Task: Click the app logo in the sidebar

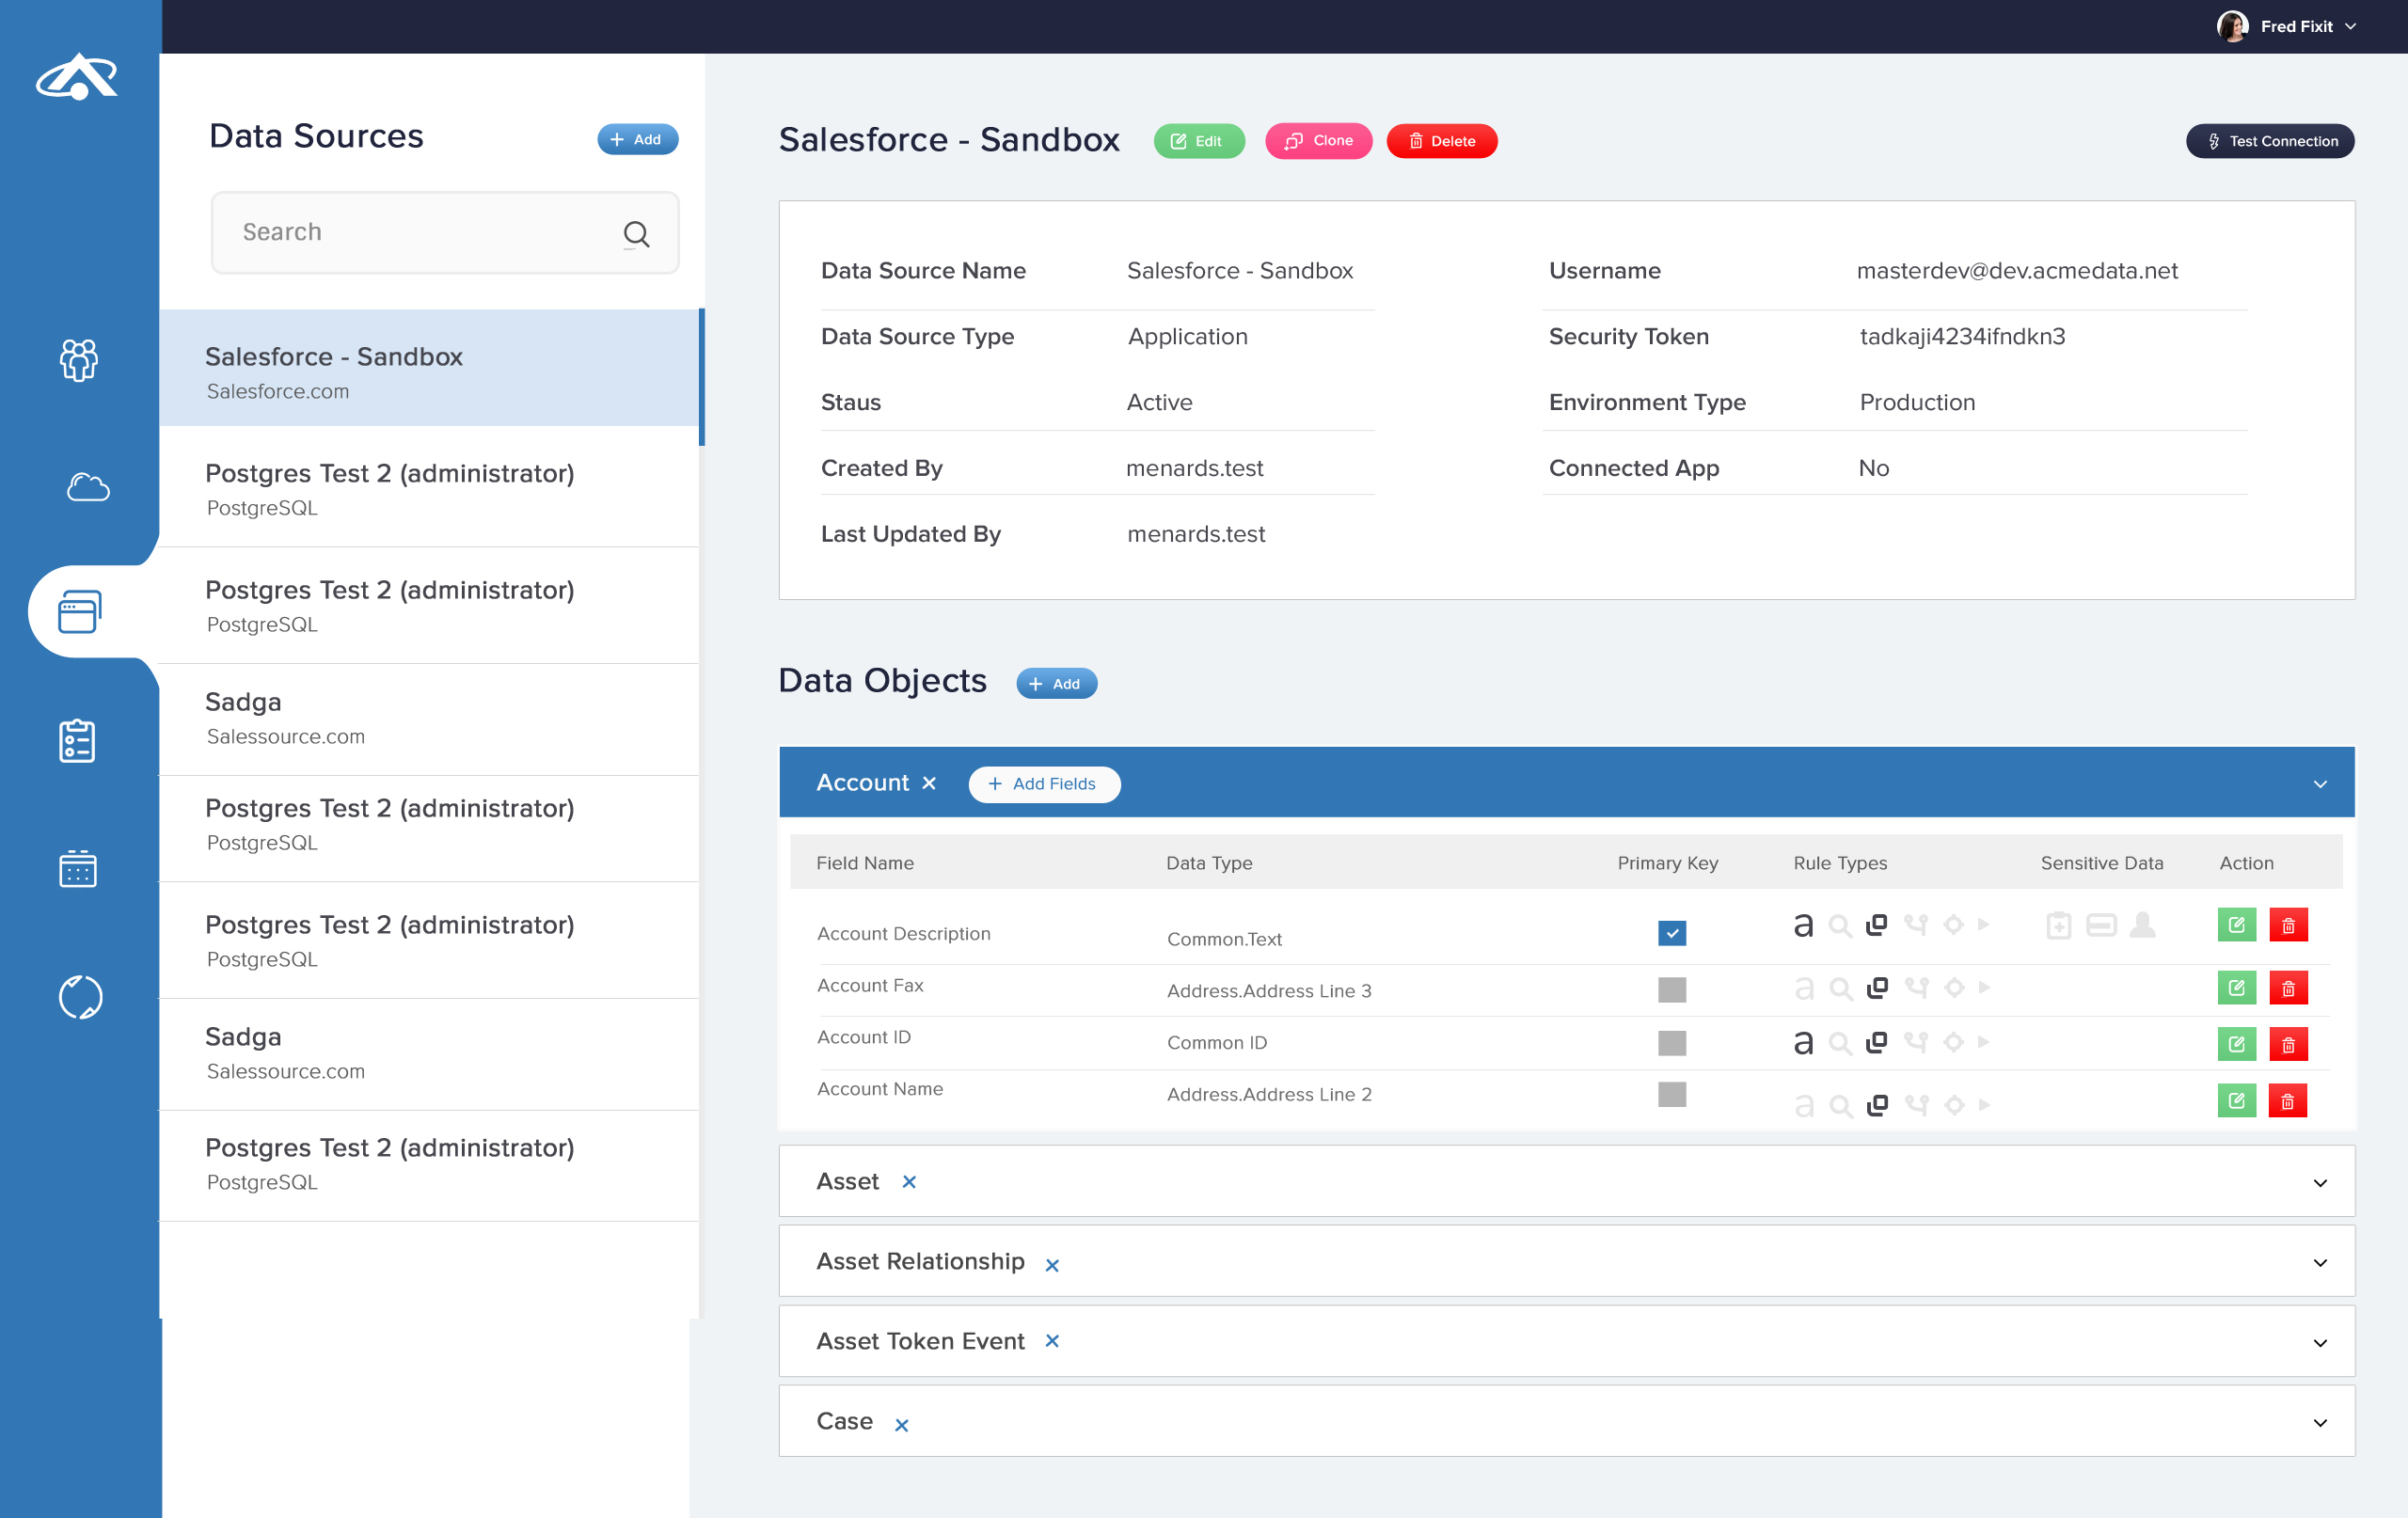Action: click(x=77, y=76)
